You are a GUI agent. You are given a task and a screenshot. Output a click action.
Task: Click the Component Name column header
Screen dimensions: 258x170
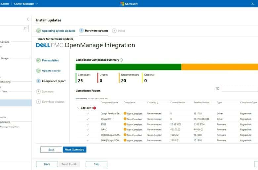click(x=109, y=102)
